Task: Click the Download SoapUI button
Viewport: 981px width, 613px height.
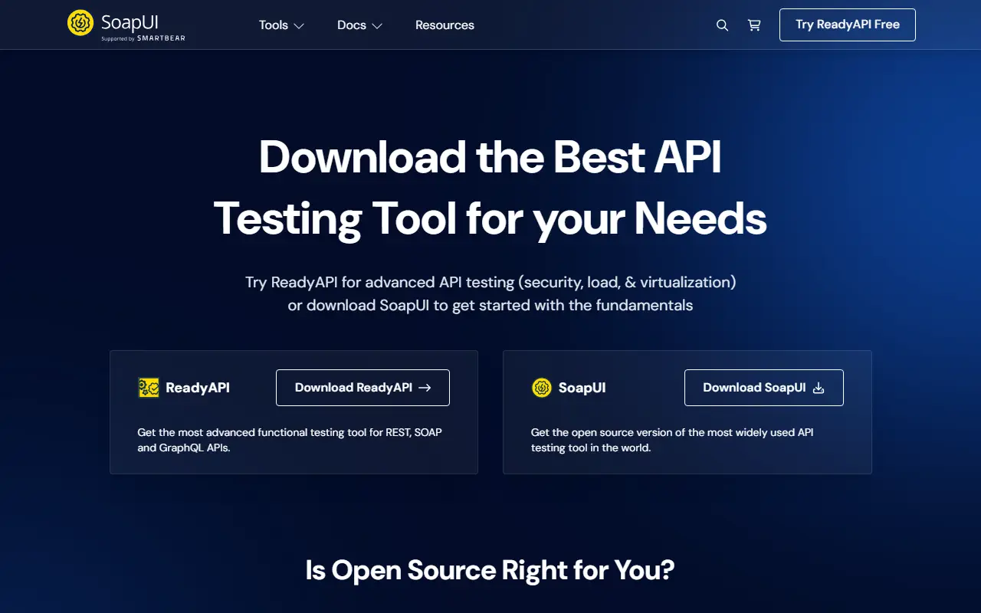Action: pyautogui.click(x=764, y=388)
